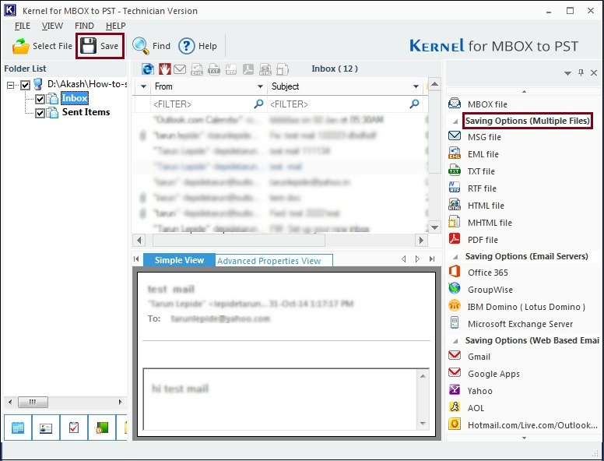Click the PDF export icon above the mail list
604x461 pixels.
click(x=248, y=69)
